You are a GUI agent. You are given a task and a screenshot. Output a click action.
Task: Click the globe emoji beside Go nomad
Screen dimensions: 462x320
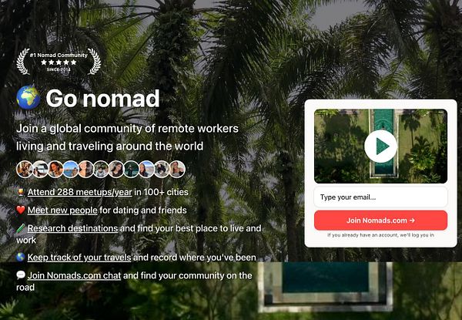point(28,98)
